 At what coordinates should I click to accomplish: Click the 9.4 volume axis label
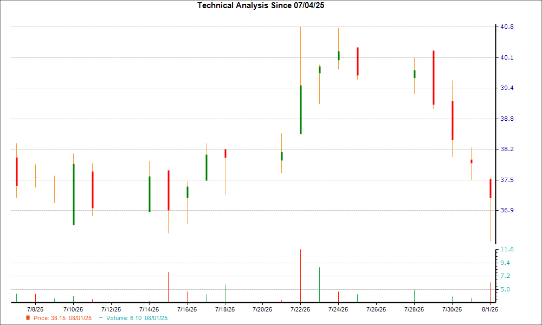coord(505,263)
